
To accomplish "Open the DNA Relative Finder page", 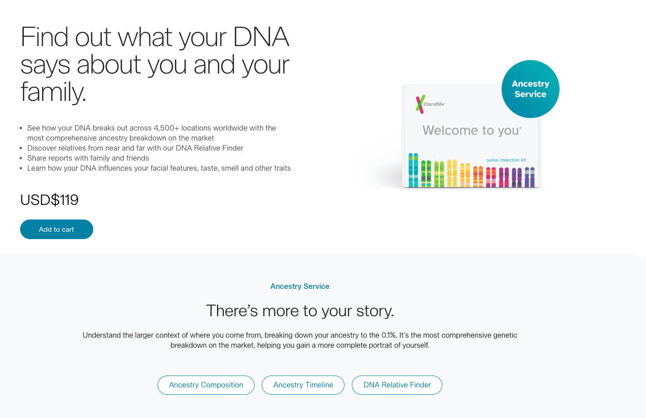I will coord(397,385).
